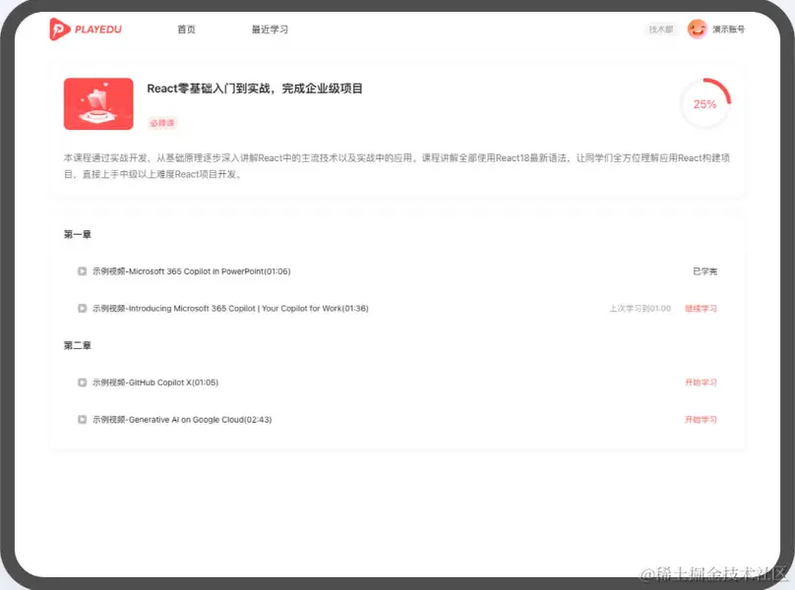
Task: Click the 25% circular progress indicator
Action: [x=704, y=104]
